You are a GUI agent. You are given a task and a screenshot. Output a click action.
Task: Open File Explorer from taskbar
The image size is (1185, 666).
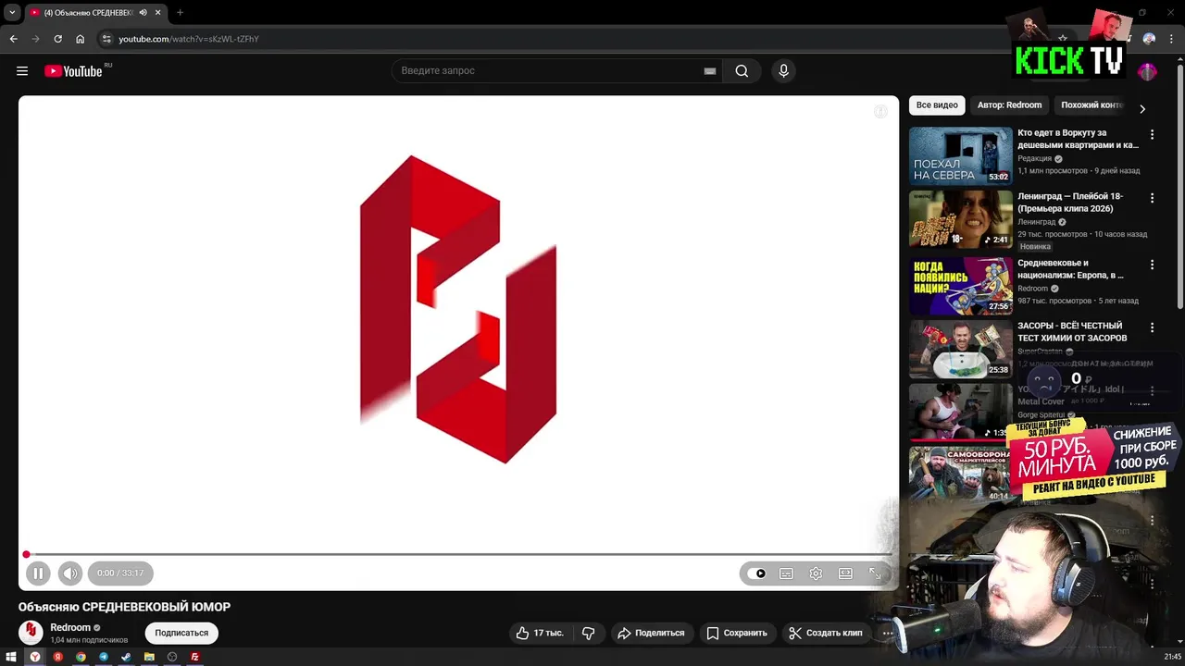coord(149,657)
